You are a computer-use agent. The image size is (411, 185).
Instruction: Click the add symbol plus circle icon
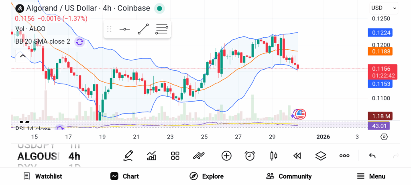pos(226,156)
